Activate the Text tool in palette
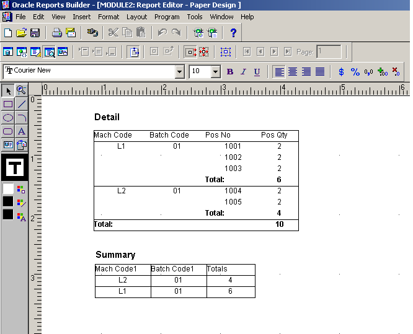The height and width of the screenshot is (334, 413). pyautogui.click(x=22, y=131)
